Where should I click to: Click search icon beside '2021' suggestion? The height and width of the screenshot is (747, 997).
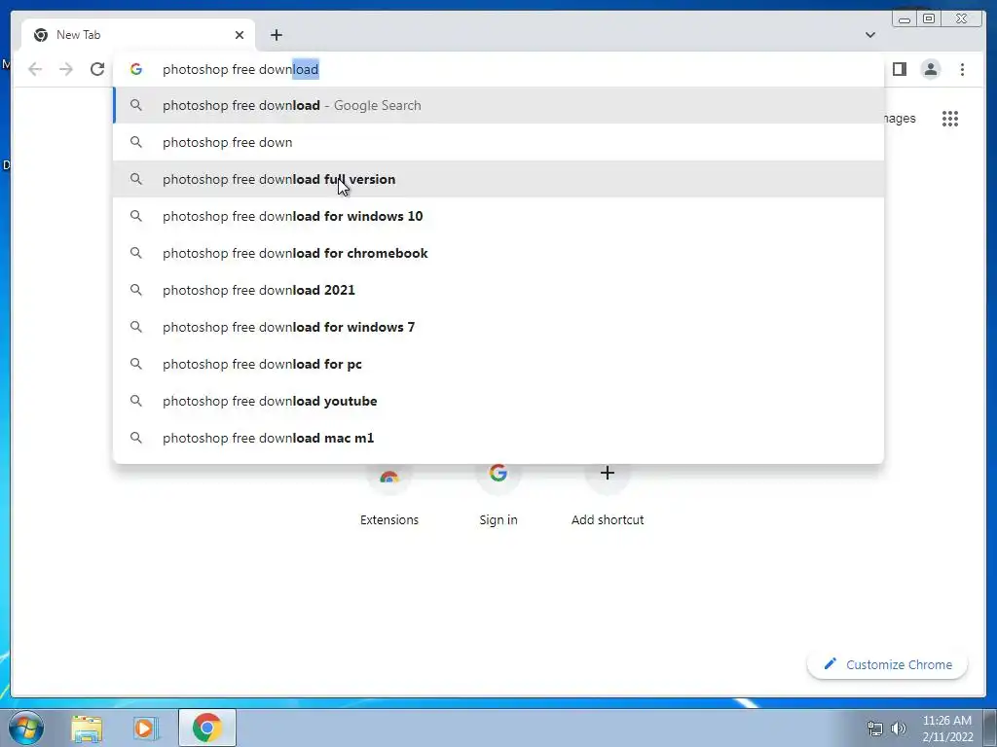coord(136,290)
